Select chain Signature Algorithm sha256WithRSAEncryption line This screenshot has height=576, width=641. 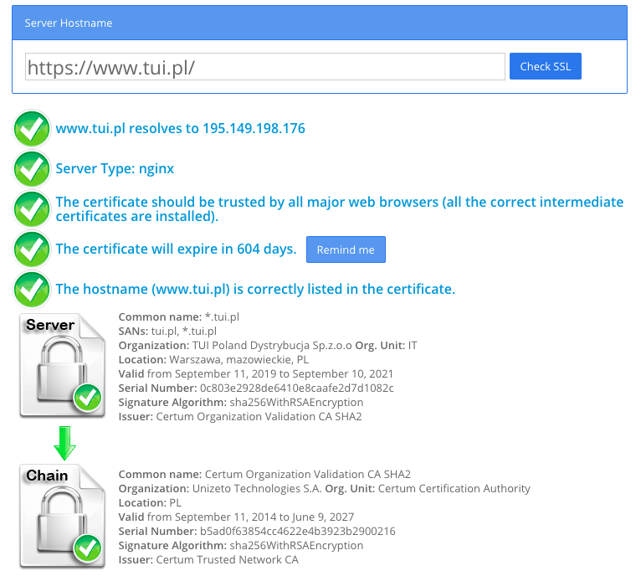[241, 546]
